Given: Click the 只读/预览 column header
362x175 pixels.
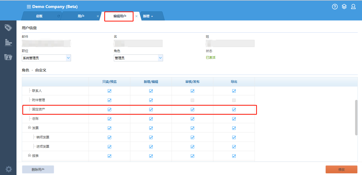Looking at the screenshot, I should pos(109,82).
